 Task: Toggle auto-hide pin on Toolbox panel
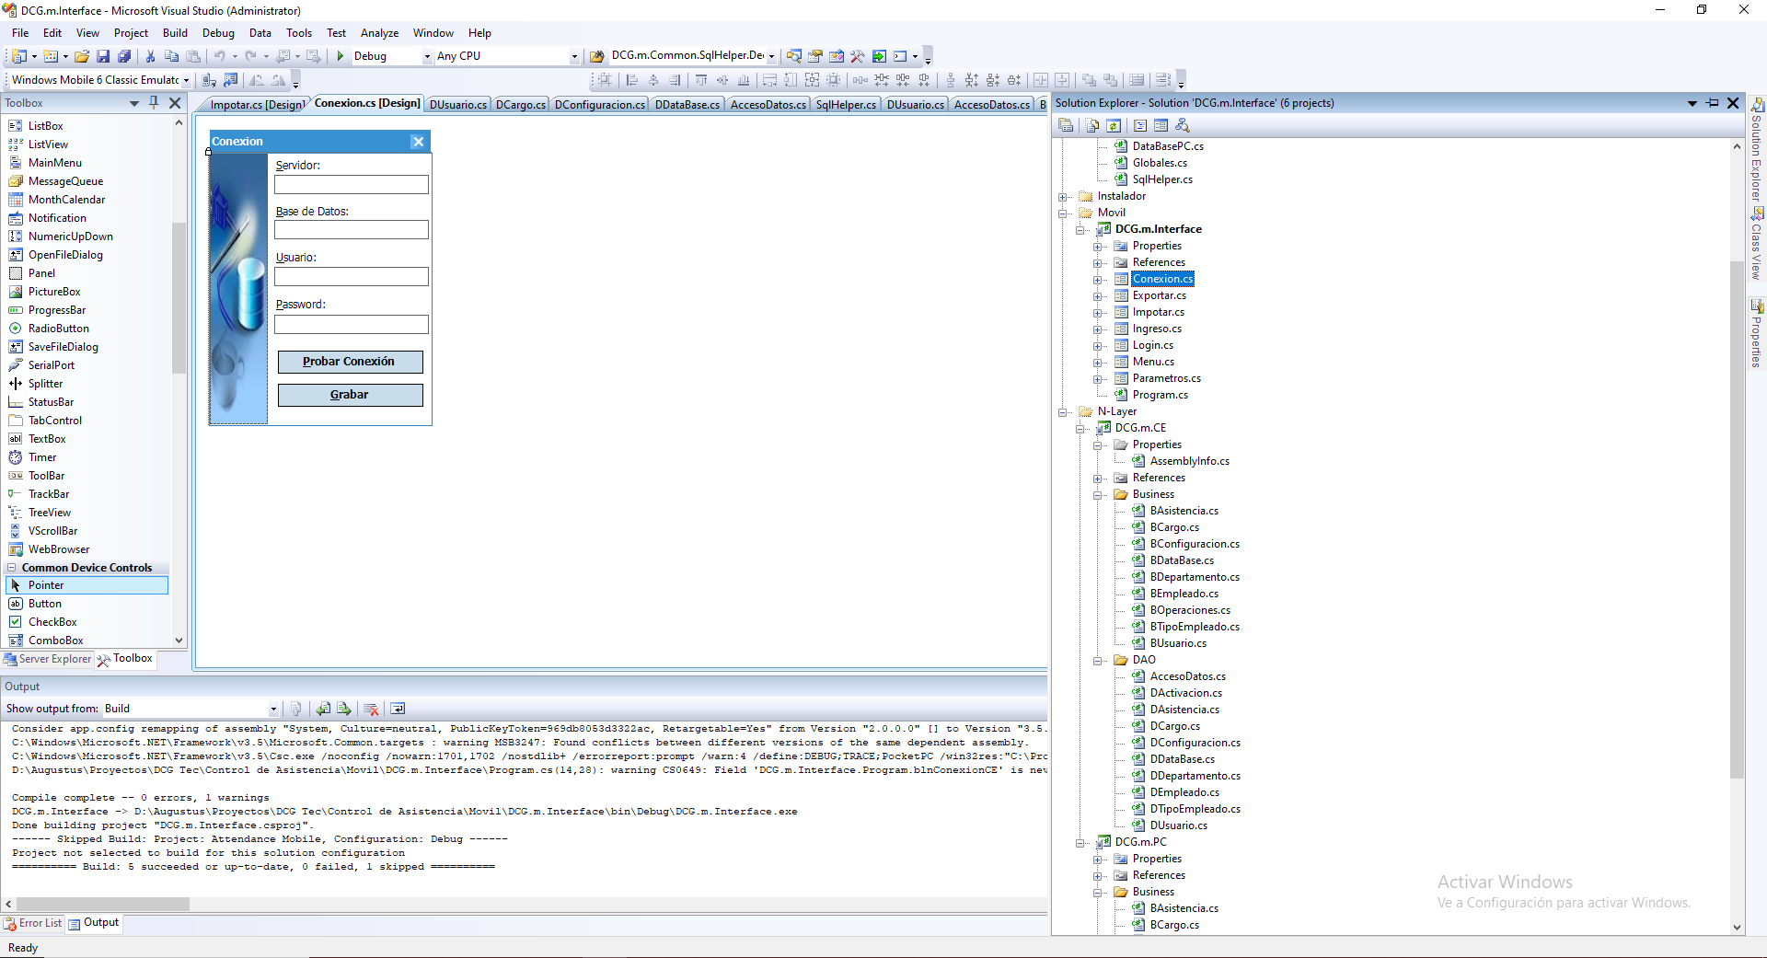154,103
